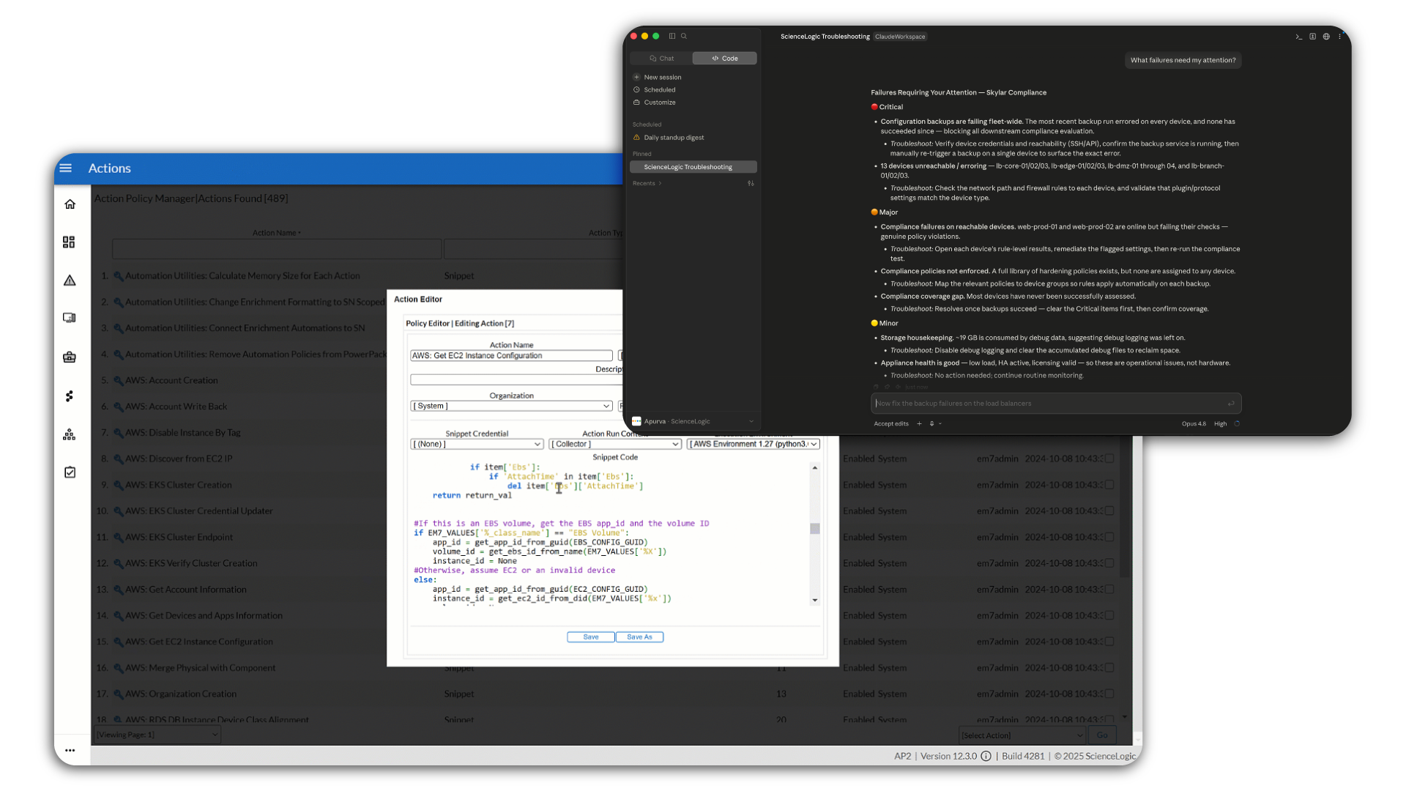
Task: Open pinned ScienceLogic Troubleshooting session
Action: point(693,167)
